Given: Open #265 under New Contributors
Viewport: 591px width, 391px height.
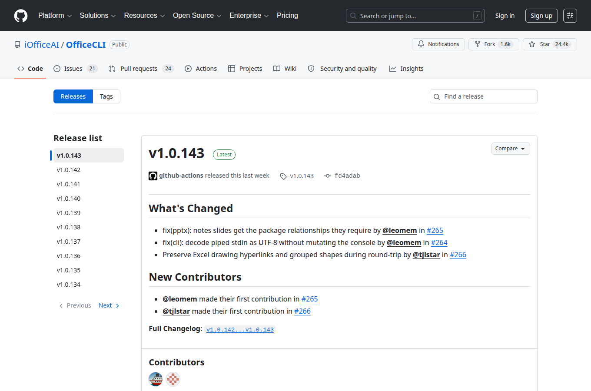Looking at the screenshot, I should pos(310,299).
